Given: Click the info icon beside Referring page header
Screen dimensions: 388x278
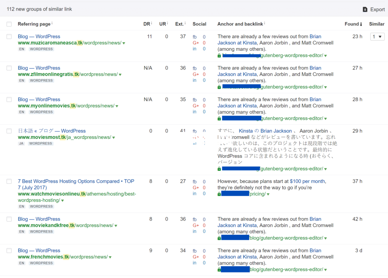Looking at the screenshot, I should coord(52,23).
